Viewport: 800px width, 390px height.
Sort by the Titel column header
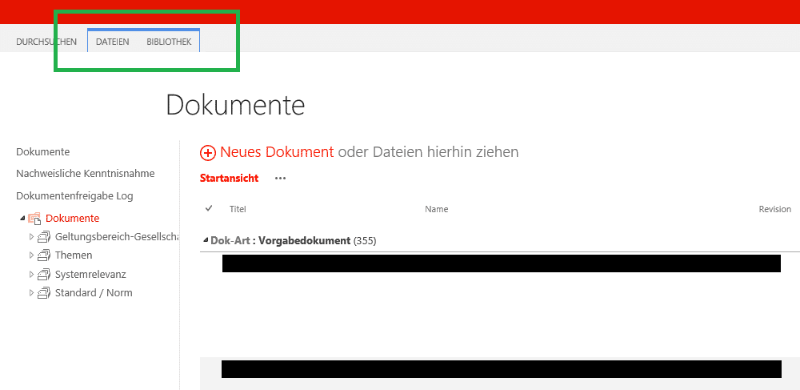click(x=238, y=209)
